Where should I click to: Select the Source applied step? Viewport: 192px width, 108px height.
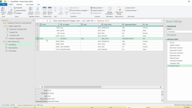[172, 43]
